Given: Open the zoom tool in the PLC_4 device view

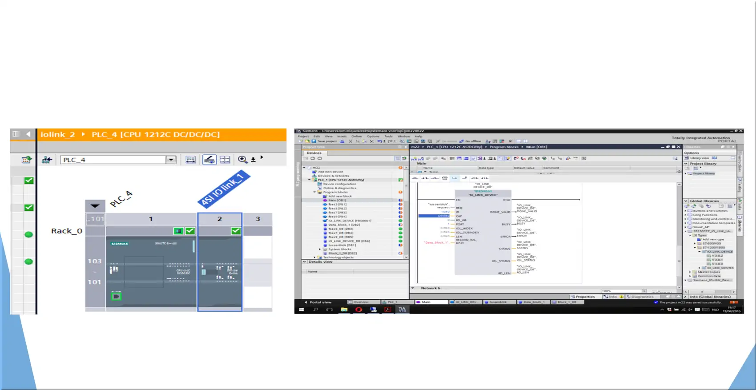Looking at the screenshot, I should 242,160.
